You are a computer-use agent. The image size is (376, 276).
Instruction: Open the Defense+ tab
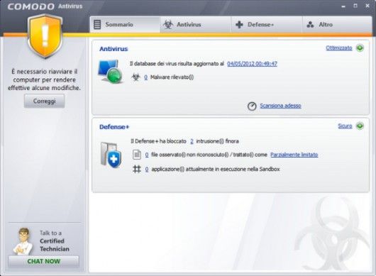click(267, 24)
